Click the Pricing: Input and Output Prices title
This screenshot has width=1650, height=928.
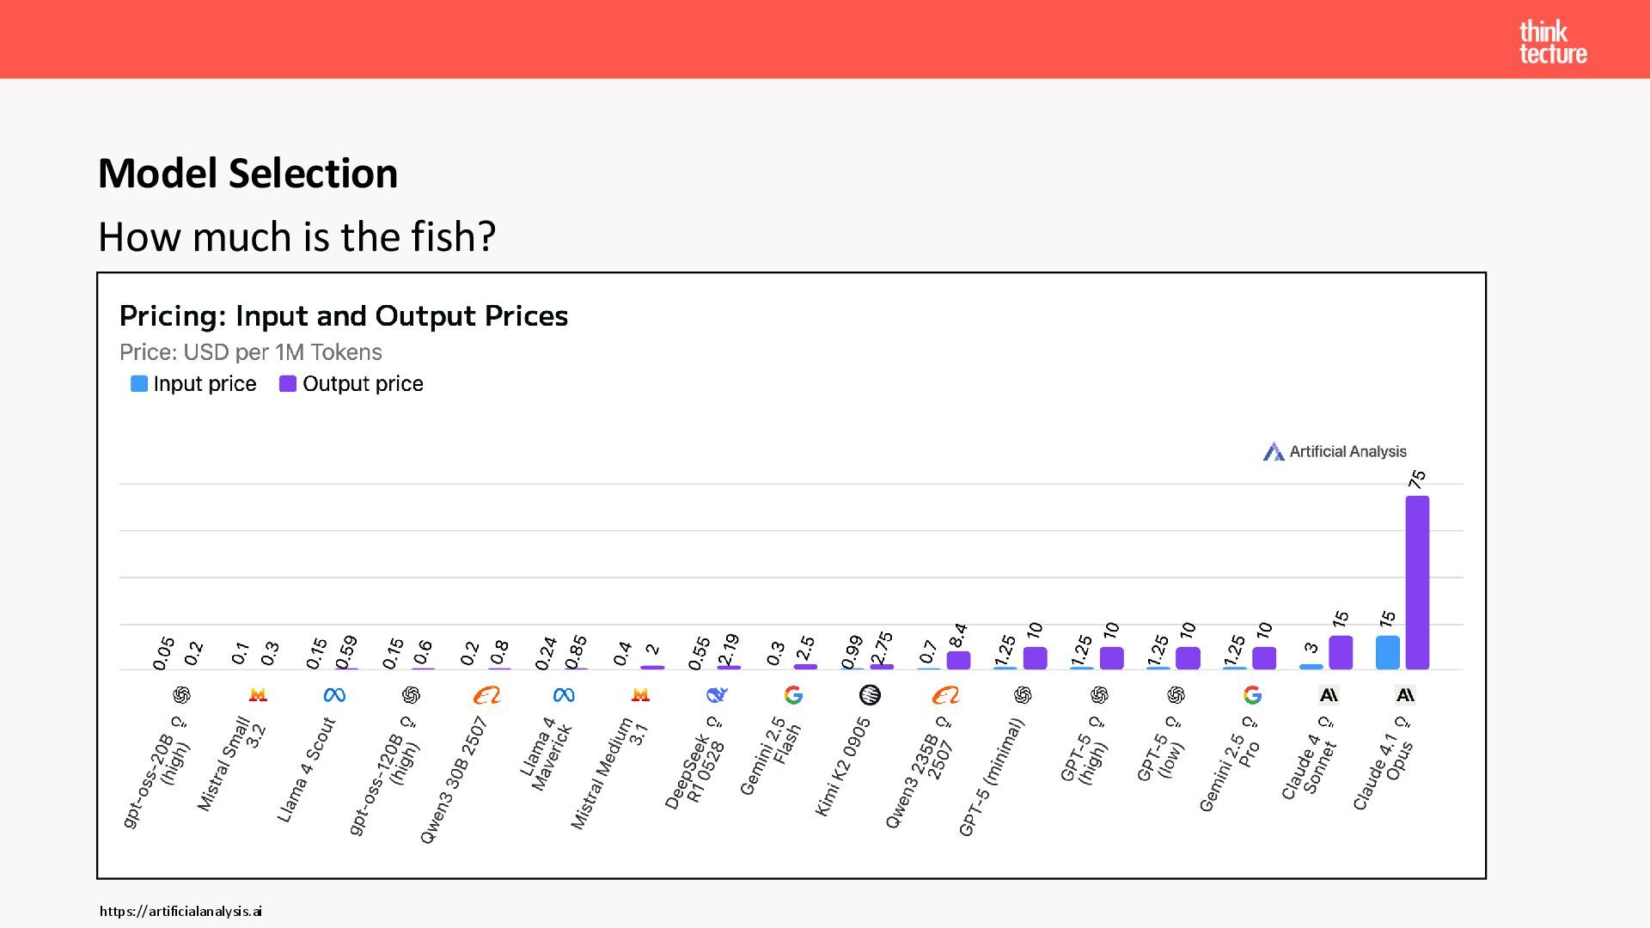pos(344,316)
